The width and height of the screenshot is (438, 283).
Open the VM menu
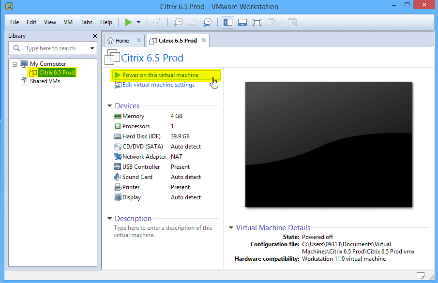pos(68,22)
